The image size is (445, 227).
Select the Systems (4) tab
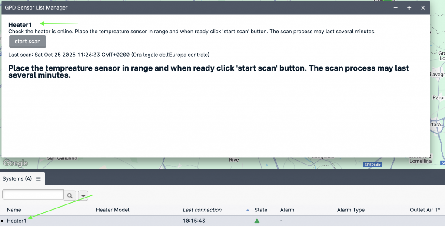(x=17, y=178)
